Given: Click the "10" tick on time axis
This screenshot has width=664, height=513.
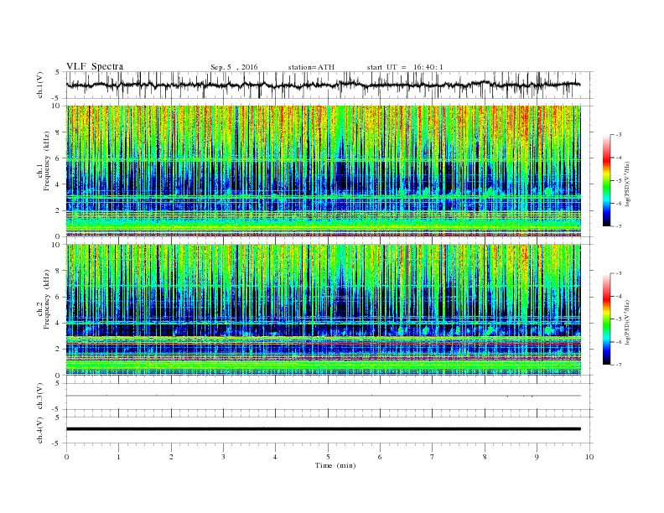Looking at the screenshot, I should (589, 457).
